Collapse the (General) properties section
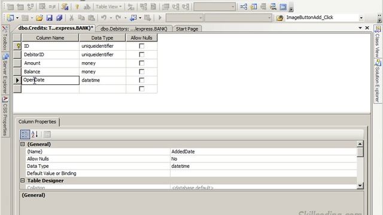The height and width of the screenshot is (215, 383). coord(23,144)
